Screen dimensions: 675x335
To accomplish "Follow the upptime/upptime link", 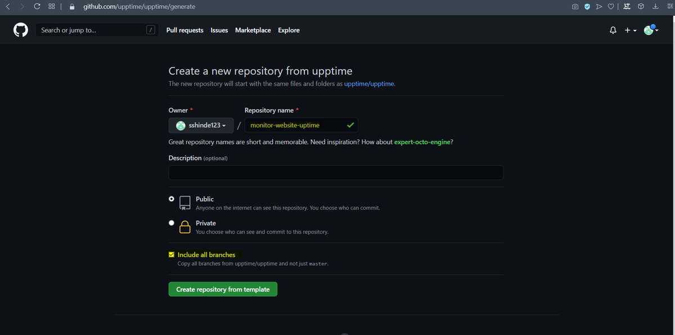I will pos(368,83).
